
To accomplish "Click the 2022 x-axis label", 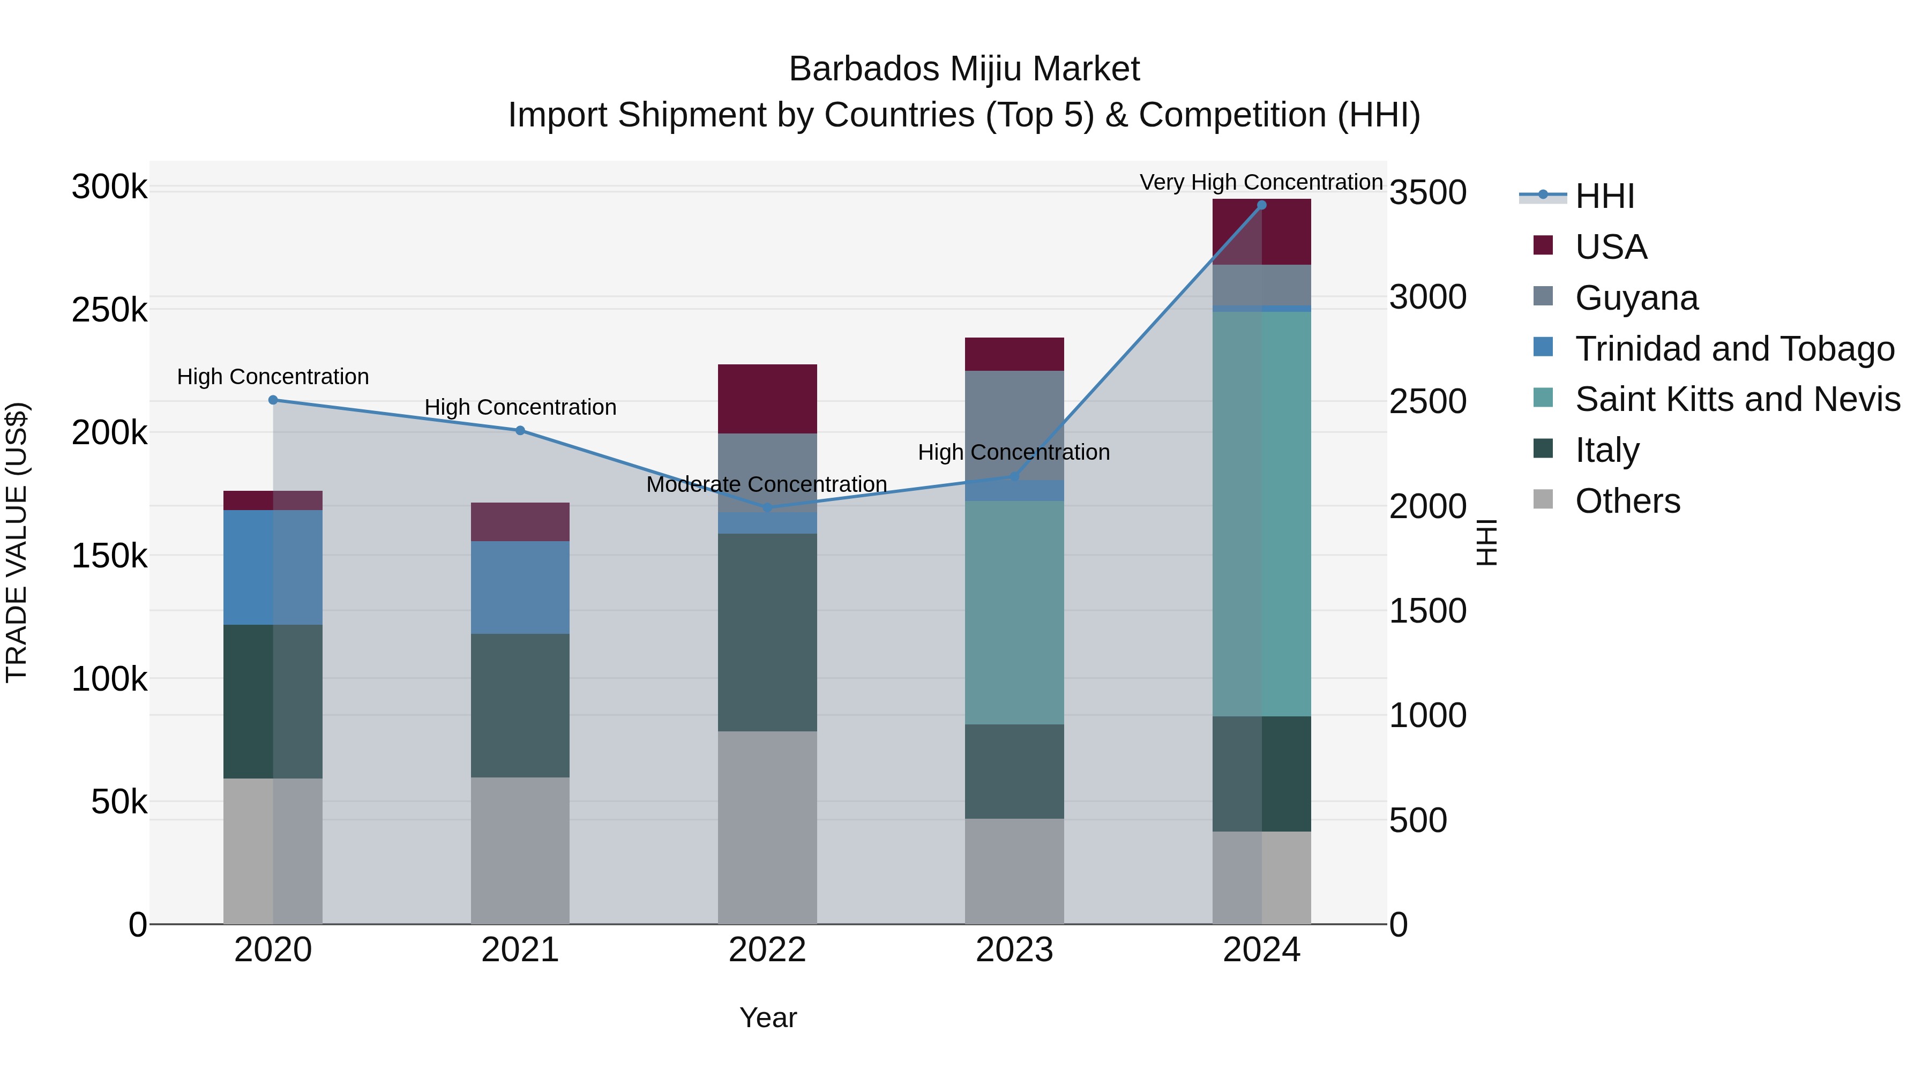I will (x=767, y=950).
